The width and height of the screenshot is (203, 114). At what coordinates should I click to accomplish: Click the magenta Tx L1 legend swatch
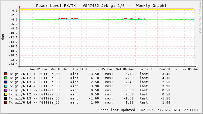point(6,90)
